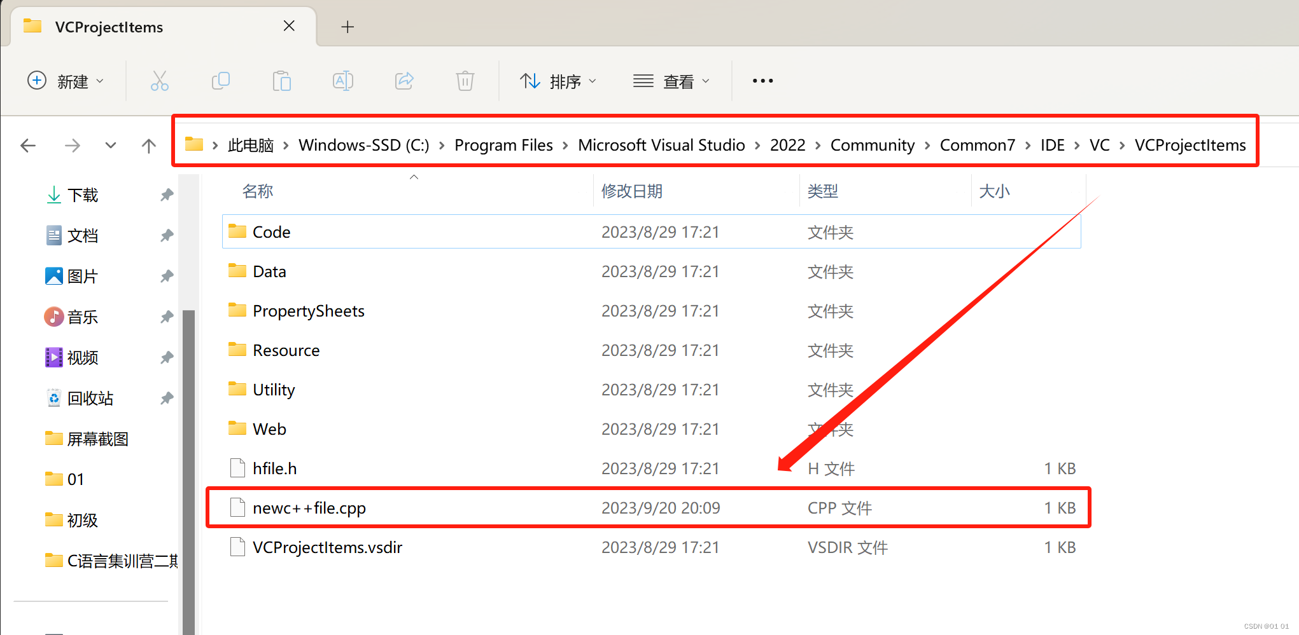Open the 排序 sorting dropdown

[558, 81]
